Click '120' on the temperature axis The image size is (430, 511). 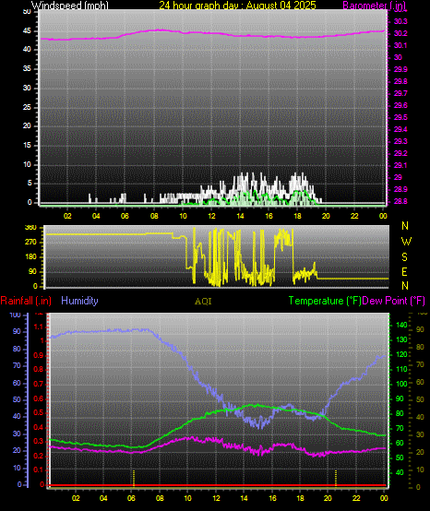(401, 354)
